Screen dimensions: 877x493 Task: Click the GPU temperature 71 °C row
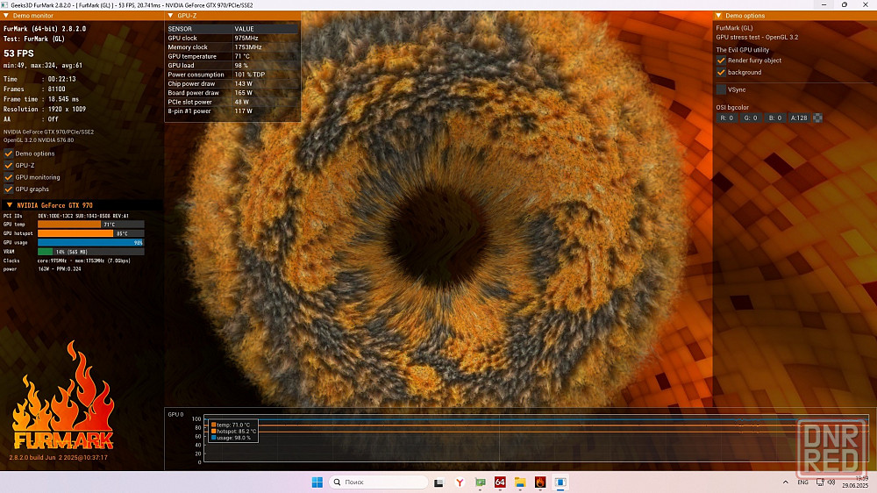pyautogui.click(x=232, y=56)
